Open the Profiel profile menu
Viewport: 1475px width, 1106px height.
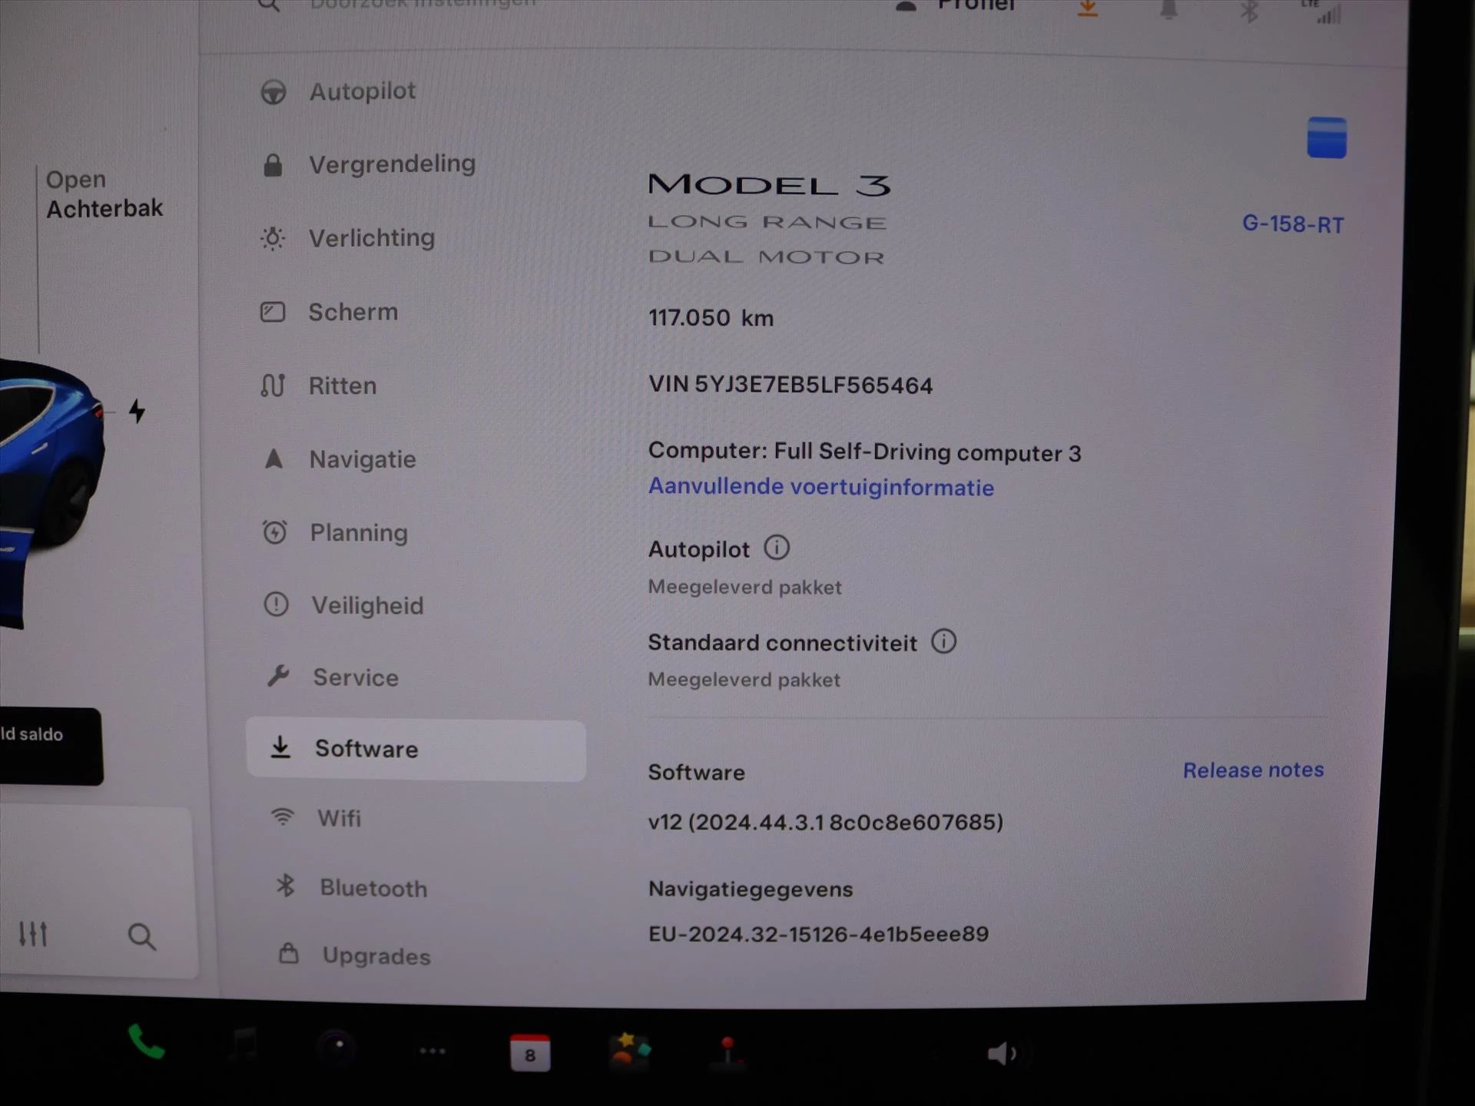pos(956,6)
